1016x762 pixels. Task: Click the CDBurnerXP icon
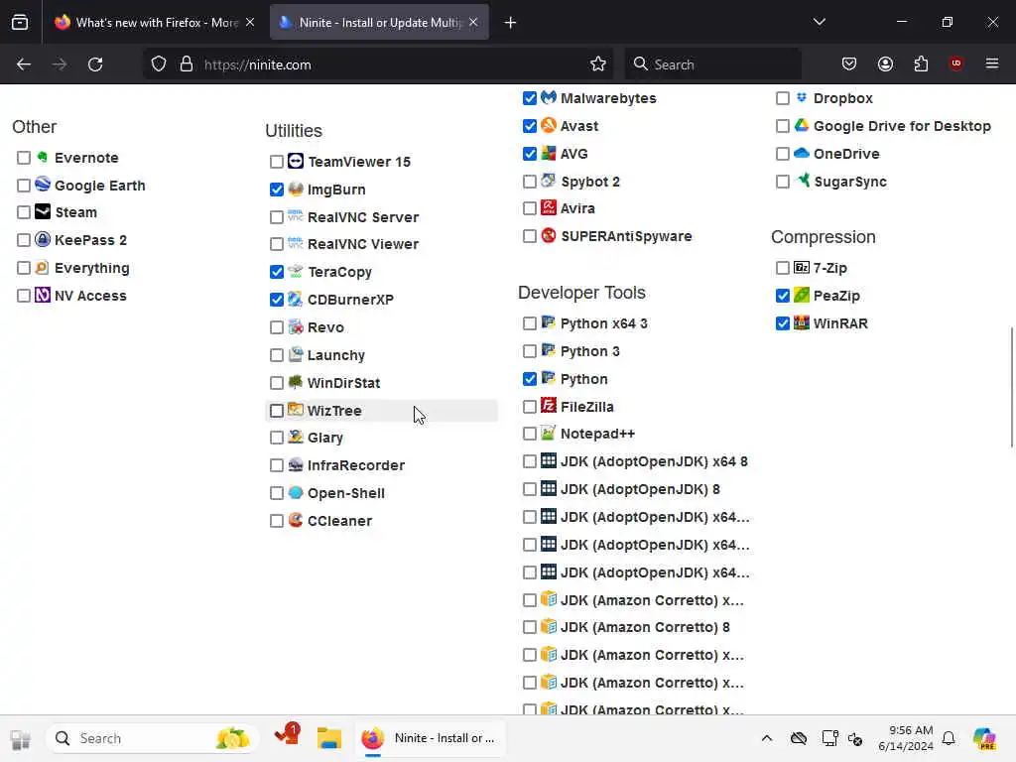point(296,299)
